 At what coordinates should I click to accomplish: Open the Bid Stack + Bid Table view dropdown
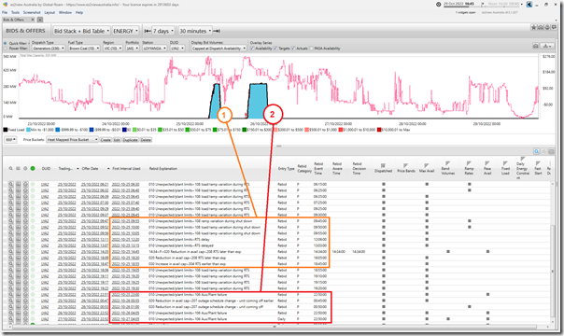click(81, 31)
